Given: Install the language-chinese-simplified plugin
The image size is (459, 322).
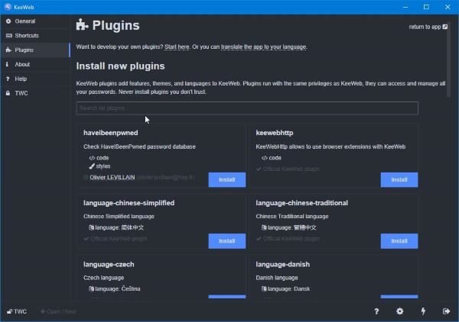Looking at the screenshot, I should click(x=226, y=240).
